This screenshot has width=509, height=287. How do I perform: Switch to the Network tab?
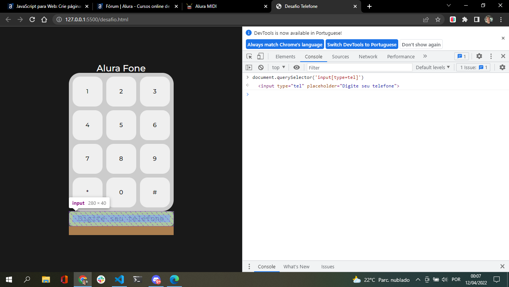[368, 56]
